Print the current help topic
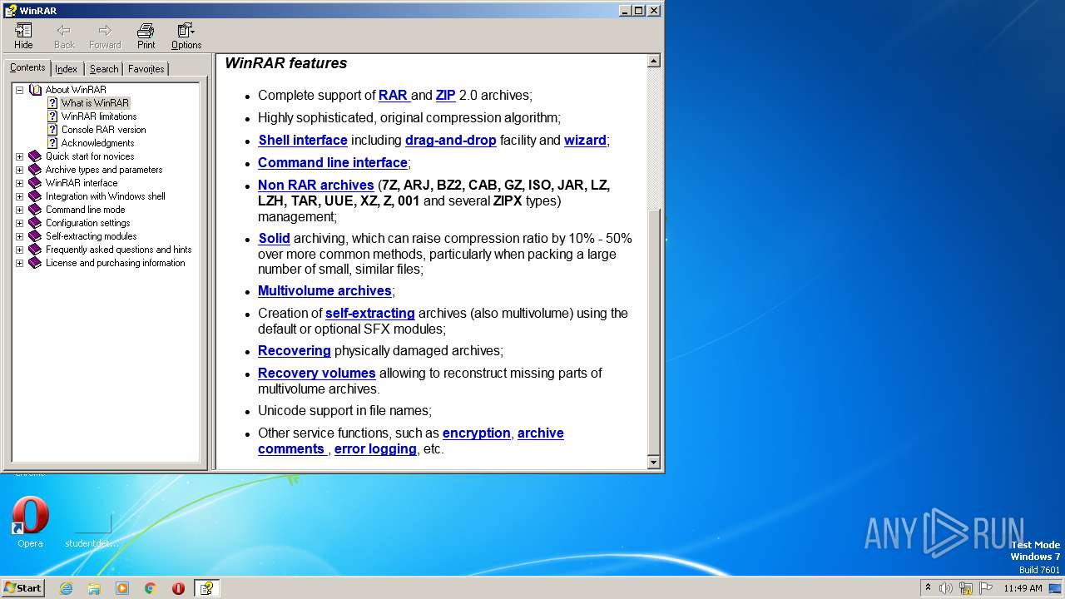The width and height of the screenshot is (1065, 599). pos(146,36)
